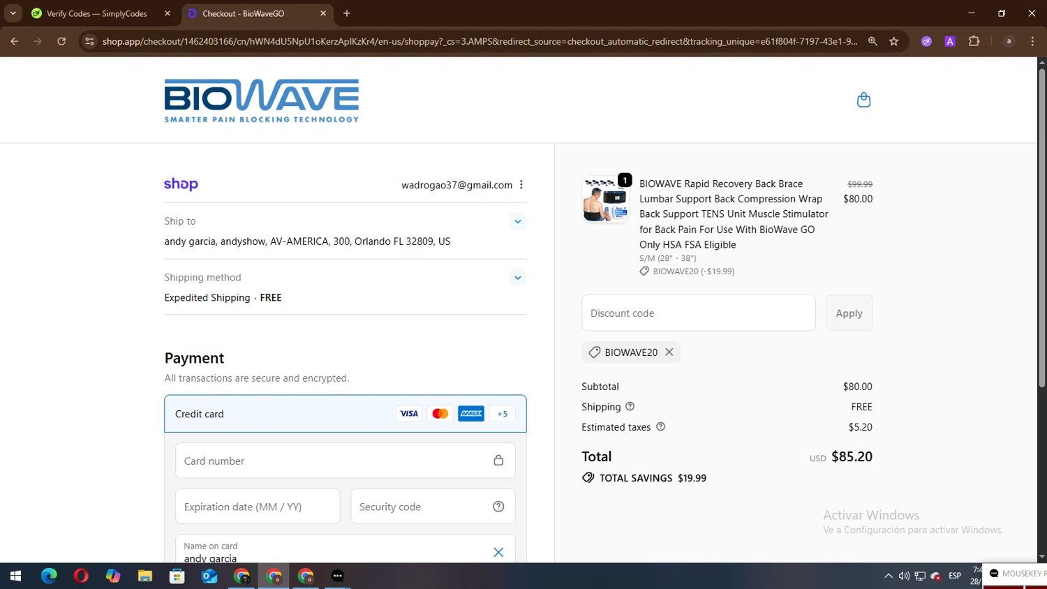Close the Checkout - BioWaveGO tab

click(x=323, y=13)
